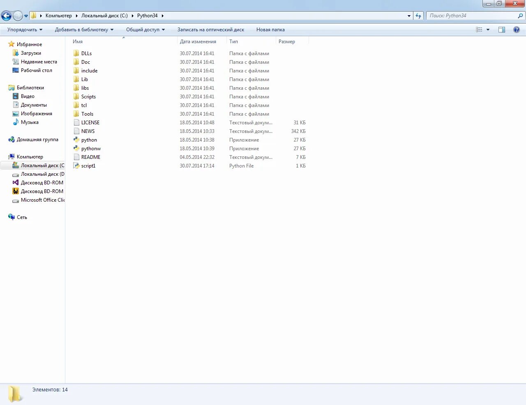Click 'Сеть' in navigation pane

point(22,217)
